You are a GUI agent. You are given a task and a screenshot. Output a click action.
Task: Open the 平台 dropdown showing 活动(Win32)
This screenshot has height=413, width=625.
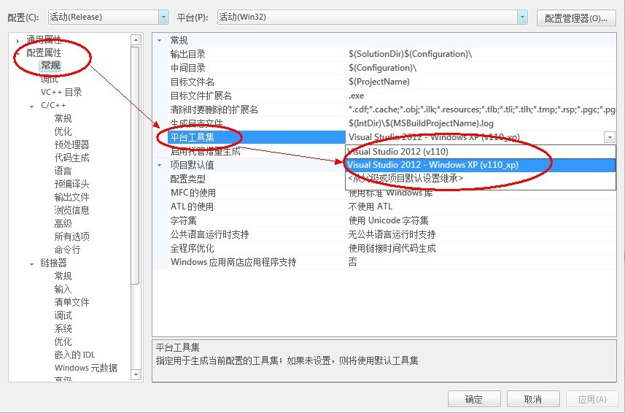tap(372, 17)
